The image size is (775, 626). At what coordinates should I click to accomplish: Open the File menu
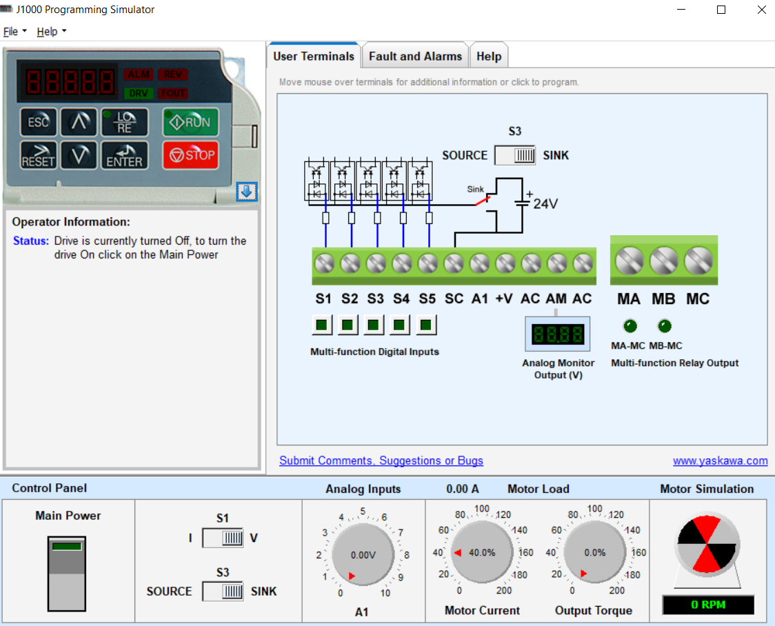[x=15, y=32]
